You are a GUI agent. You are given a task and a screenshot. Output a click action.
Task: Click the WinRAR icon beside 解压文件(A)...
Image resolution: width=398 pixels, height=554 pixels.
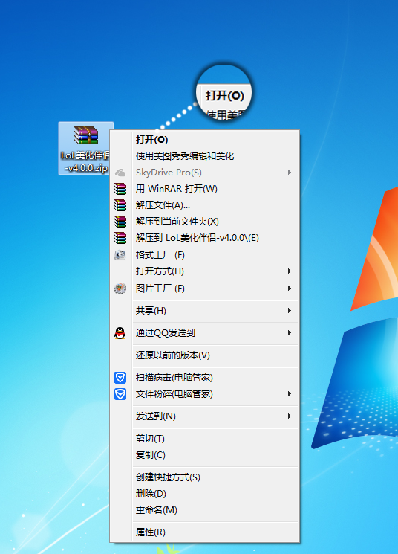[120, 205]
